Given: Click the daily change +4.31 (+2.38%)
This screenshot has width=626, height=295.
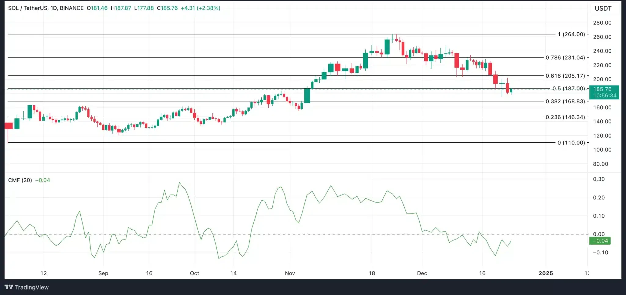Looking at the screenshot, I should (x=201, y=8).
